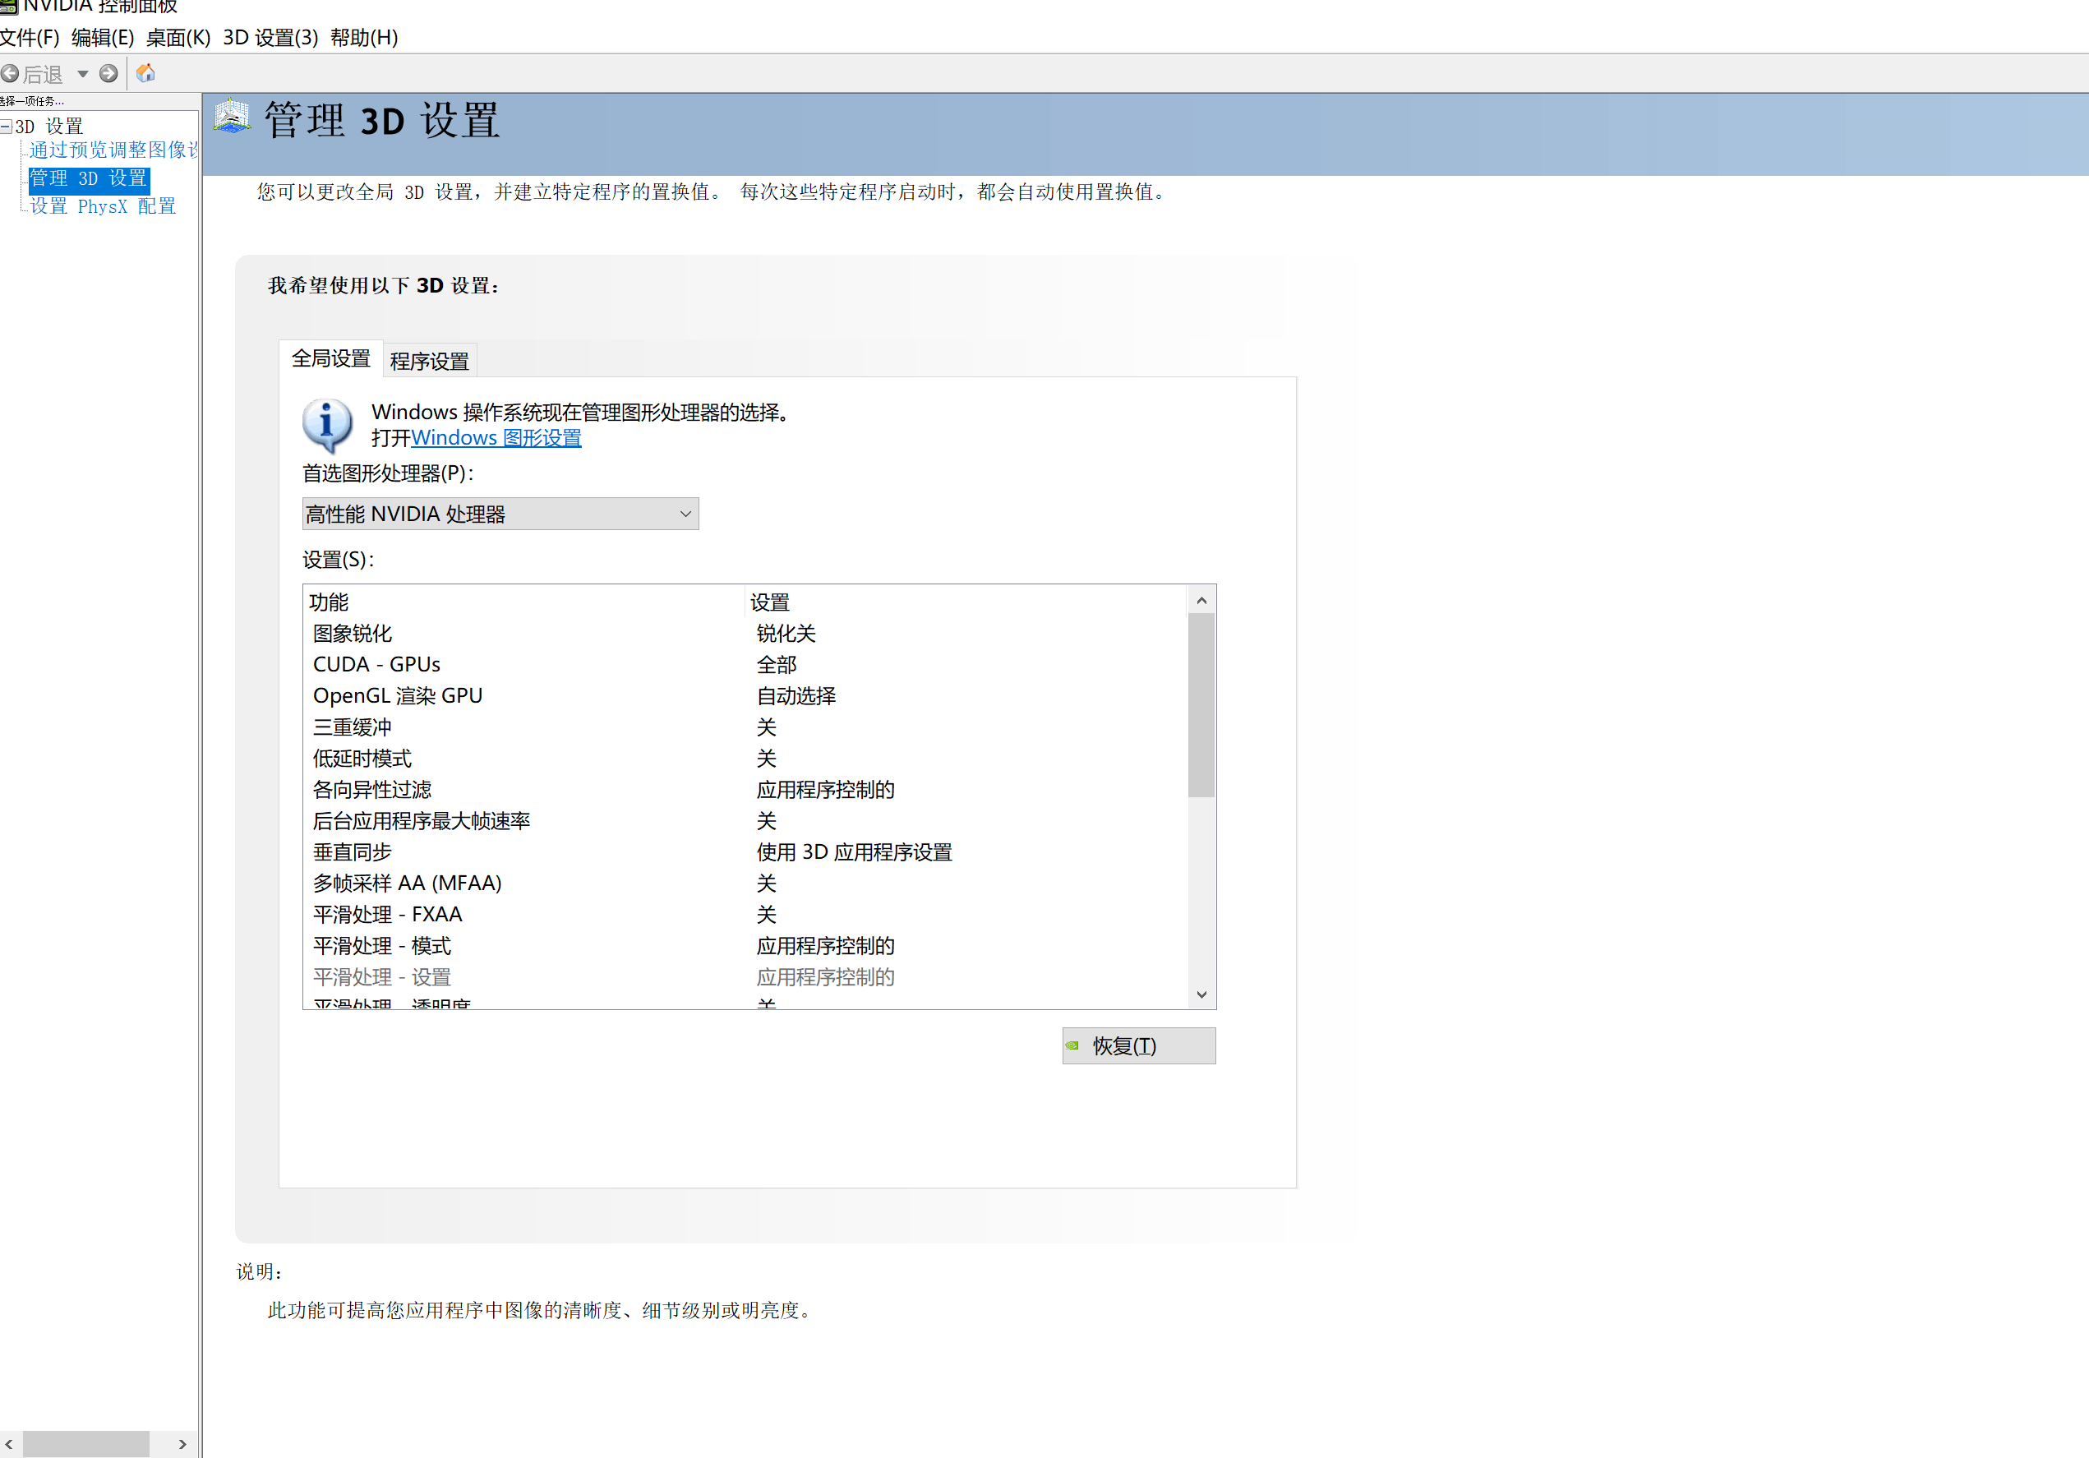Image resolution: width=2089 pixels, height=1458 pixels.
Task: Select 设置 PhysX 配置 in tree
Action: click(x=103, y=206)
